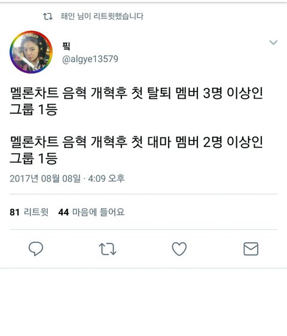The image size is (287, 336).
Task: View the 44 마음에 들어요 list
Action: (91, 212)
